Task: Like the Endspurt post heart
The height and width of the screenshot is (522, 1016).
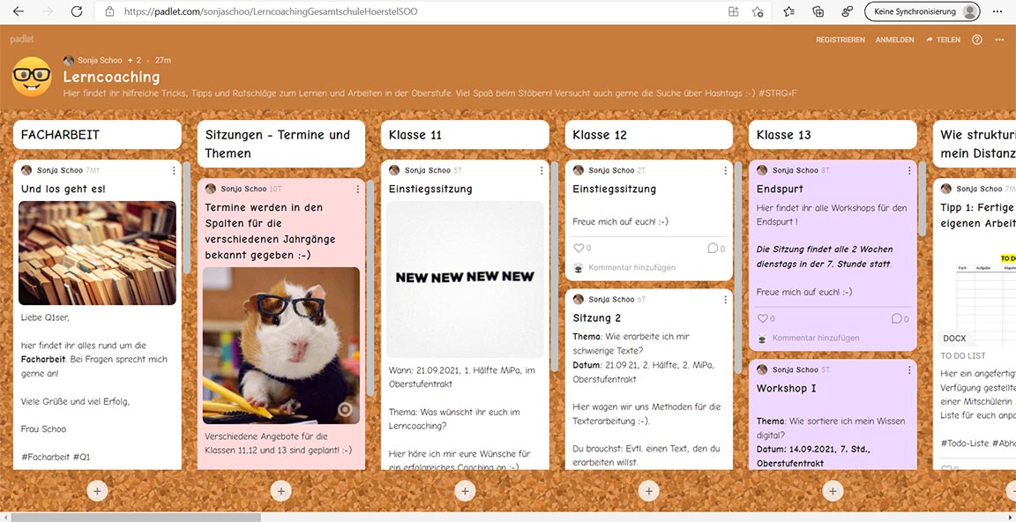Action: (x=763, y=318)
